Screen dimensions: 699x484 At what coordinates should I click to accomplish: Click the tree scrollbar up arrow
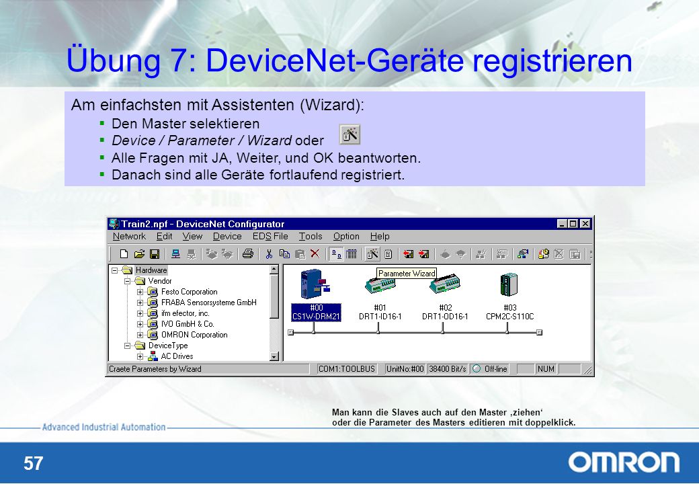coord(274,269)
